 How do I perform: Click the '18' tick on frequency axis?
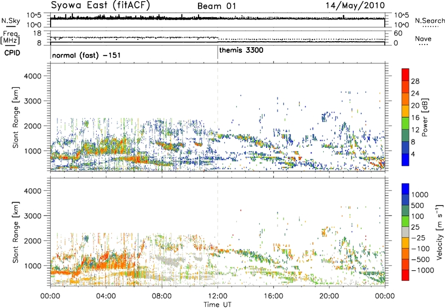pyautogui.click(x=37, y=33)
